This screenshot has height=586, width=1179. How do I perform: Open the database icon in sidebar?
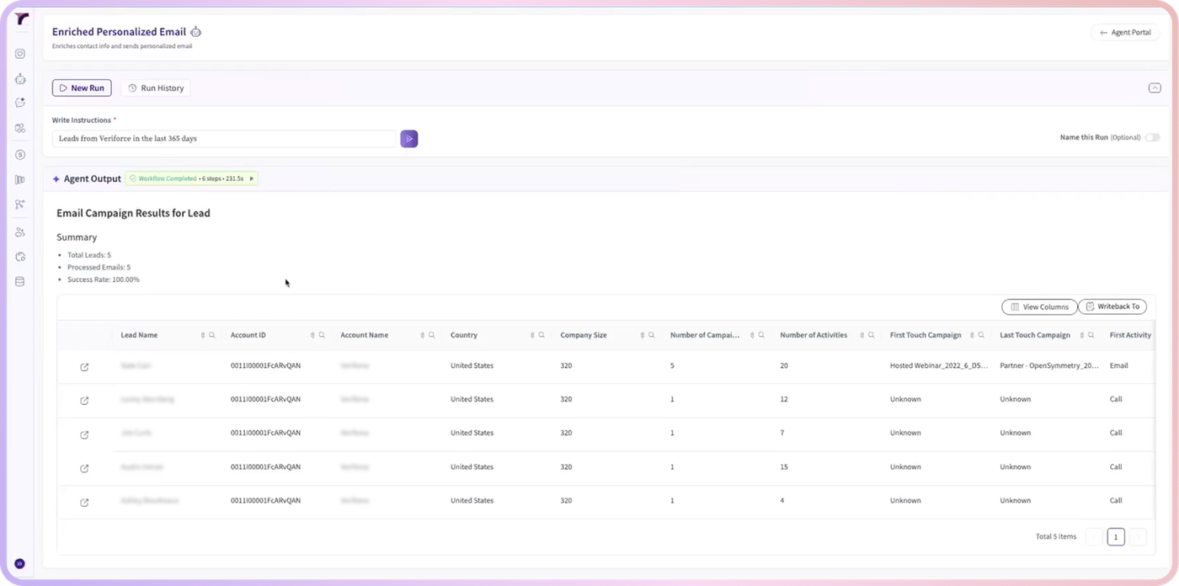point(20,281)
